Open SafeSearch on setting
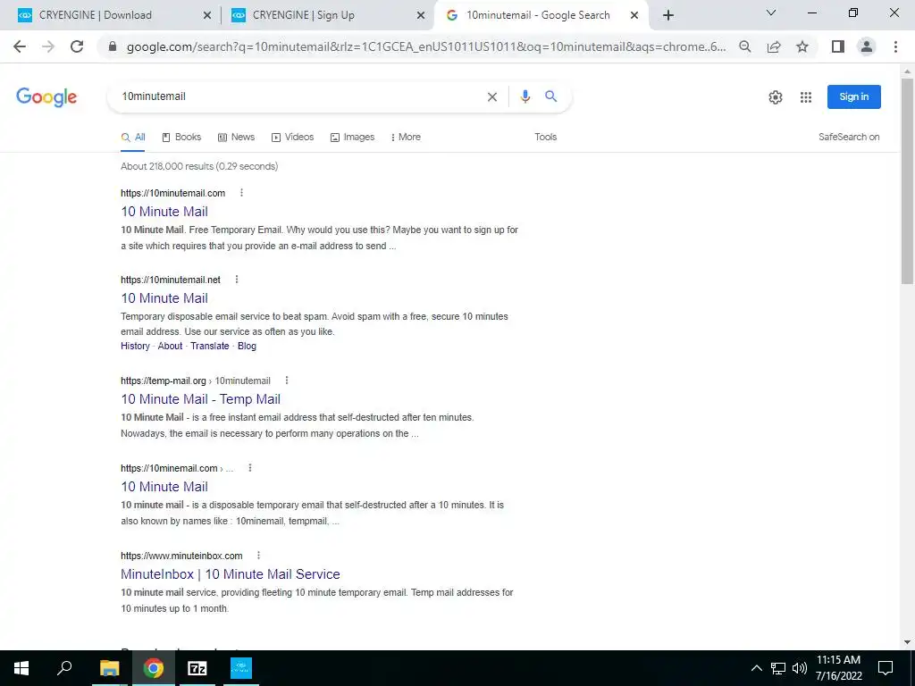This screenshot has height=686, width=915. pos(849,137)
